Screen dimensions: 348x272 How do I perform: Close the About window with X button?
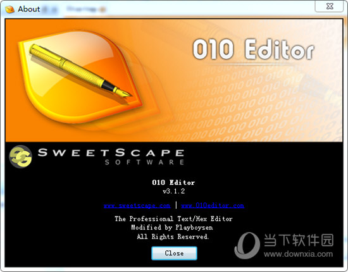click(x=330, y=6)
